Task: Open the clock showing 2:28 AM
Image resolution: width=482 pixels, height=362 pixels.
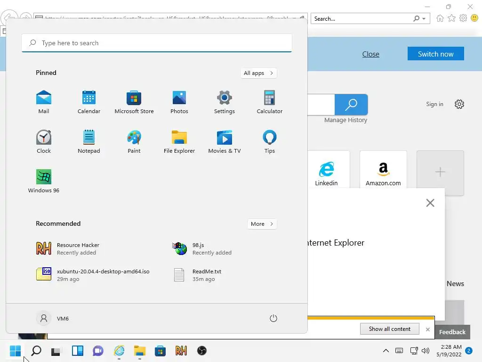Action: click(449, 351)
